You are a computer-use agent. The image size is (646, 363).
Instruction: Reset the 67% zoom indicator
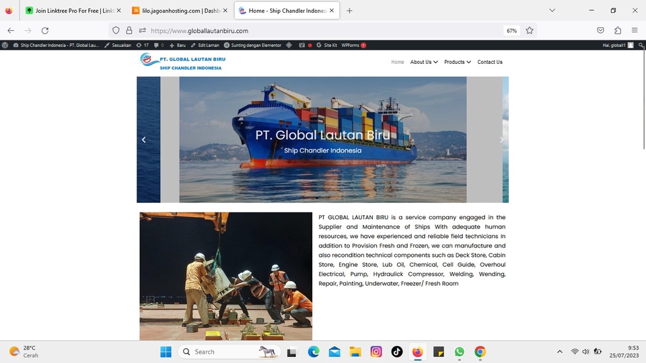511,30
